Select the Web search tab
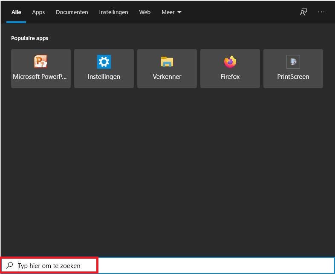 click(145, 12)
